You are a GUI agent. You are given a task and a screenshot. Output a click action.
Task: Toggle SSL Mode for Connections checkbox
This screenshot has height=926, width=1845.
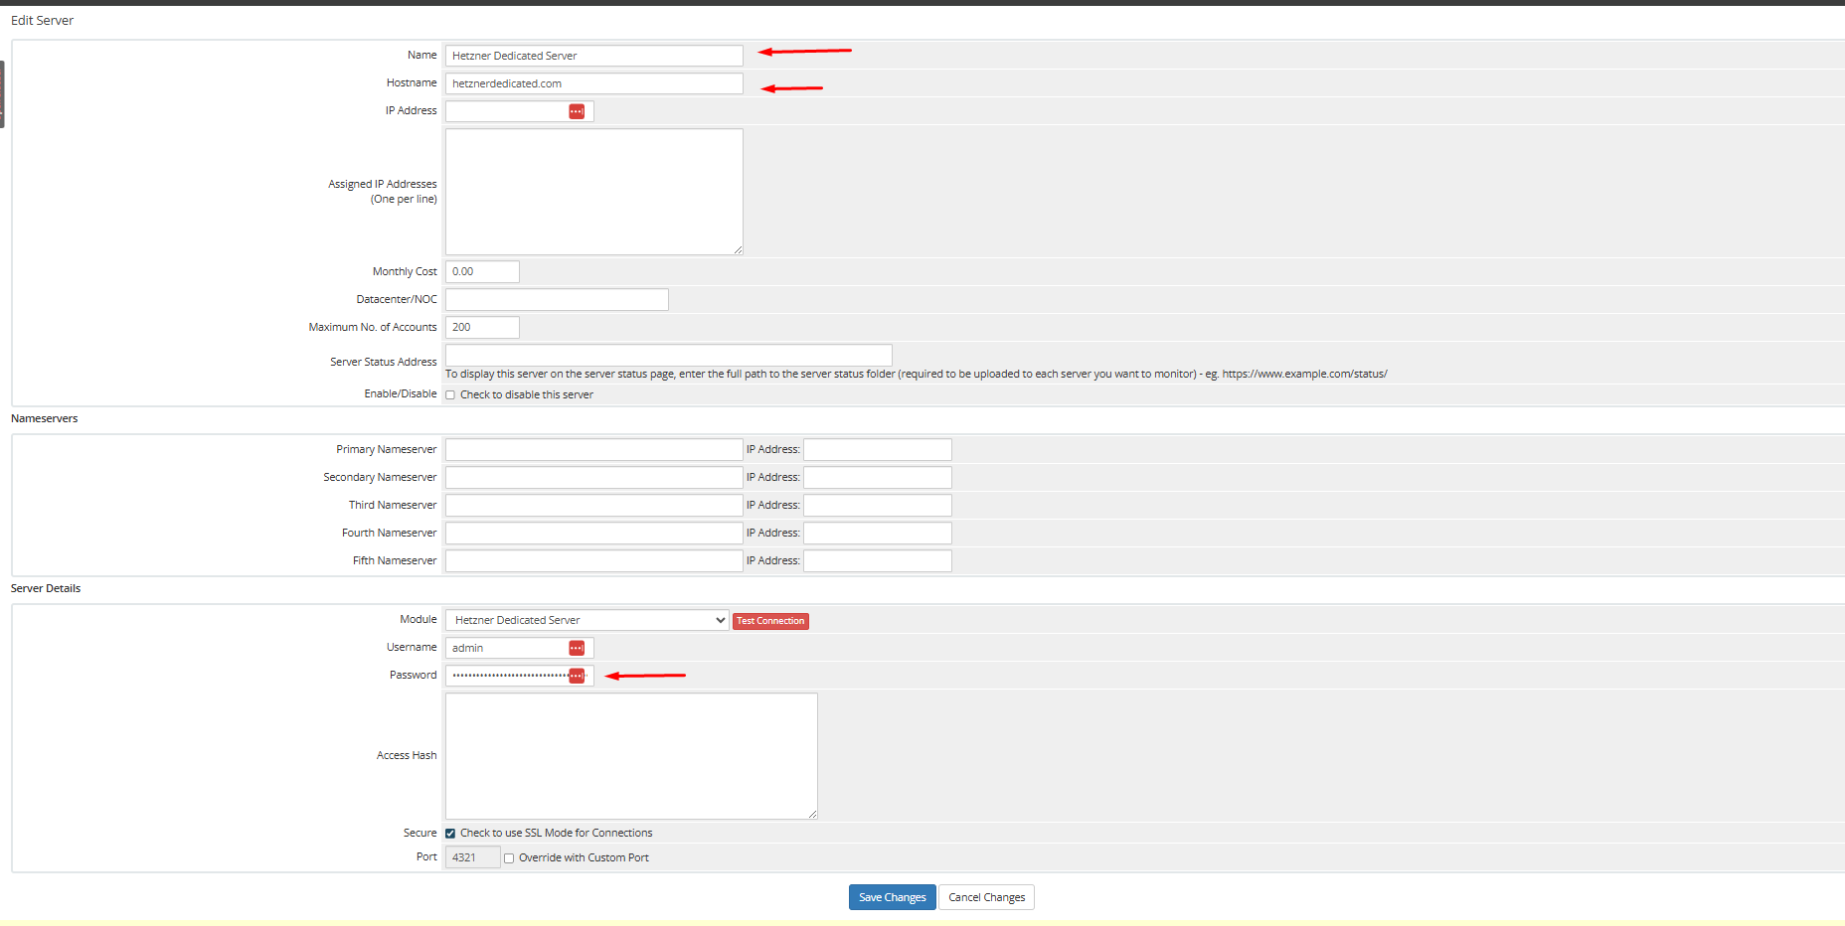pos(450,834)
